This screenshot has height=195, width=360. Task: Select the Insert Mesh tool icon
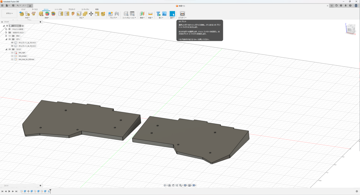click(x=22, y=14)
